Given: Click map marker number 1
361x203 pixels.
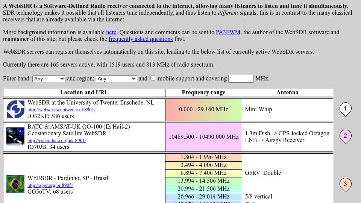Looking at the screenshot, I should coord(345,109).
